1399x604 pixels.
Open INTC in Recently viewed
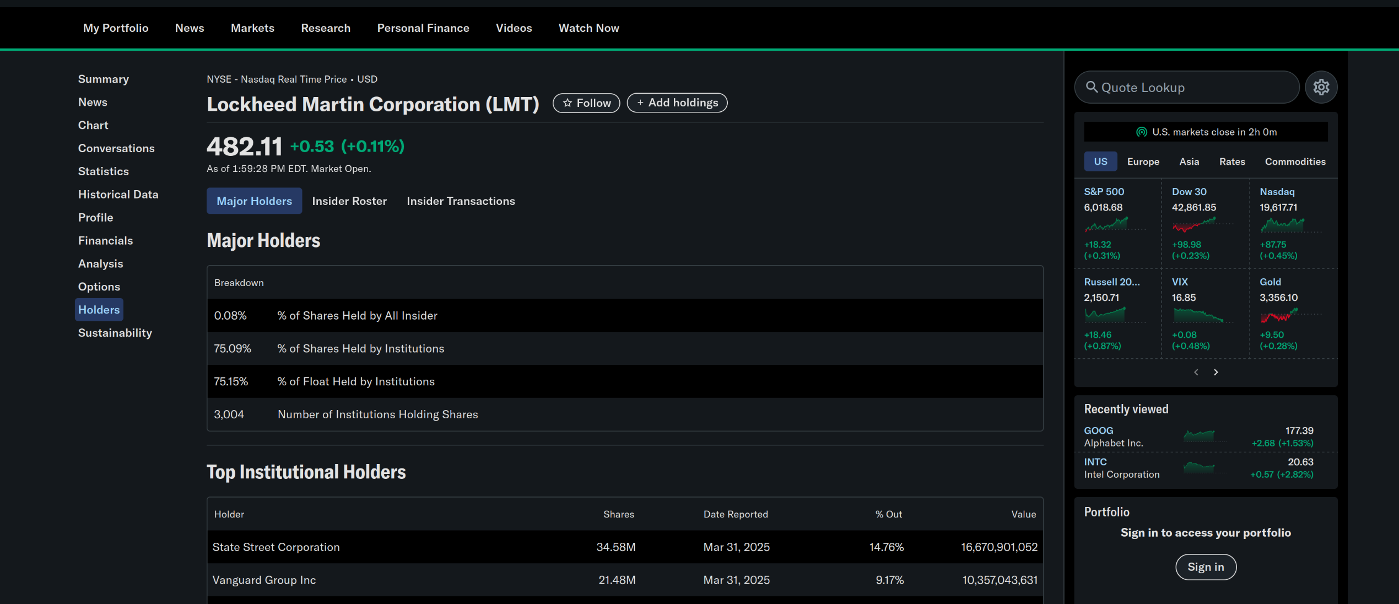click(x=1095, y=462)
